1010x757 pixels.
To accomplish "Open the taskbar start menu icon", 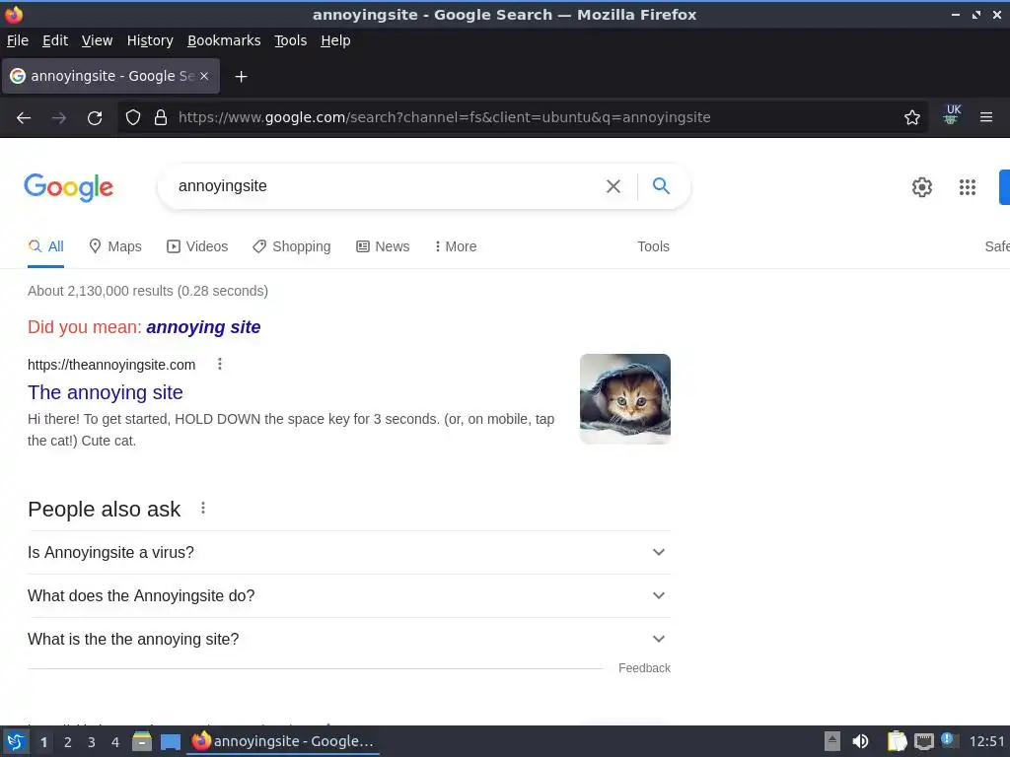I will [16, 741].
